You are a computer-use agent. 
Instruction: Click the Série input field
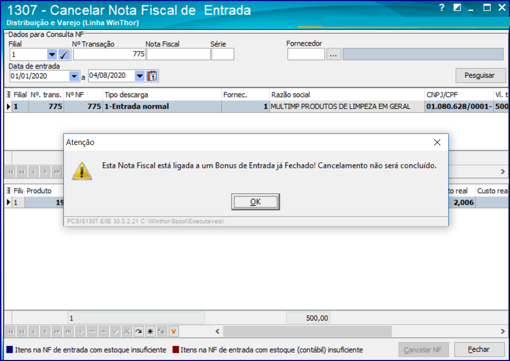tap(223, 54)
